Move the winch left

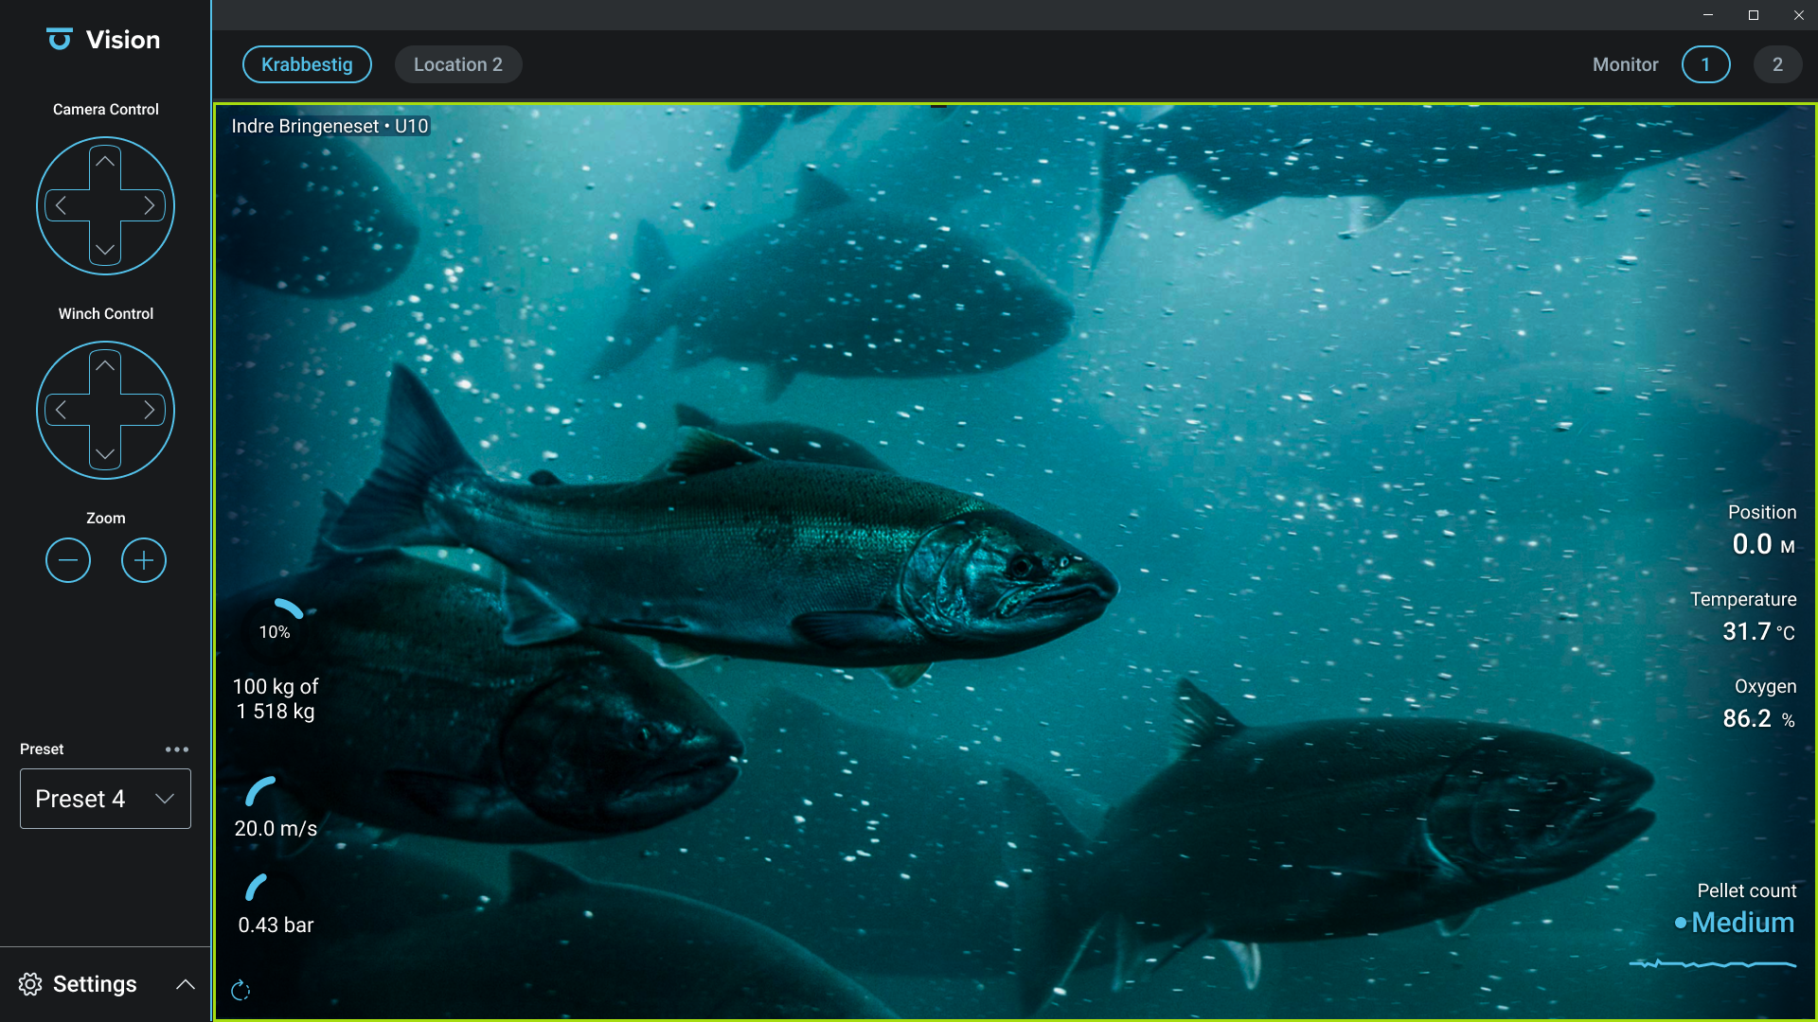coord(61,410)
